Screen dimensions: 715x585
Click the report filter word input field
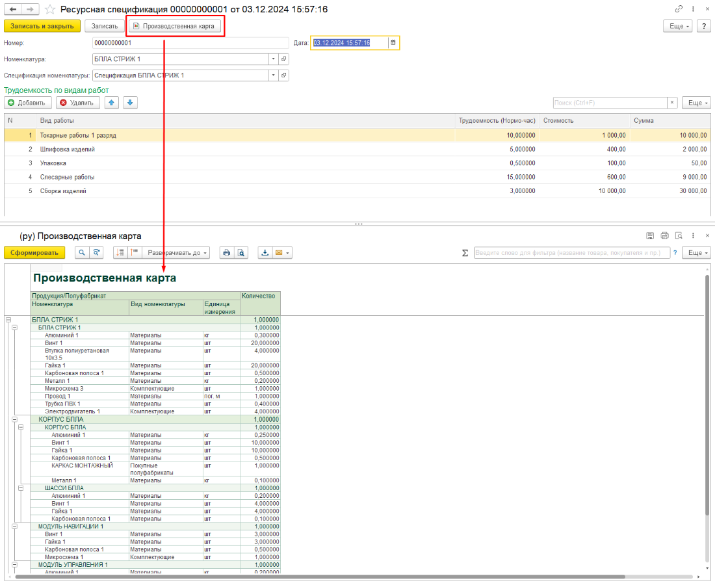[571, 253]
